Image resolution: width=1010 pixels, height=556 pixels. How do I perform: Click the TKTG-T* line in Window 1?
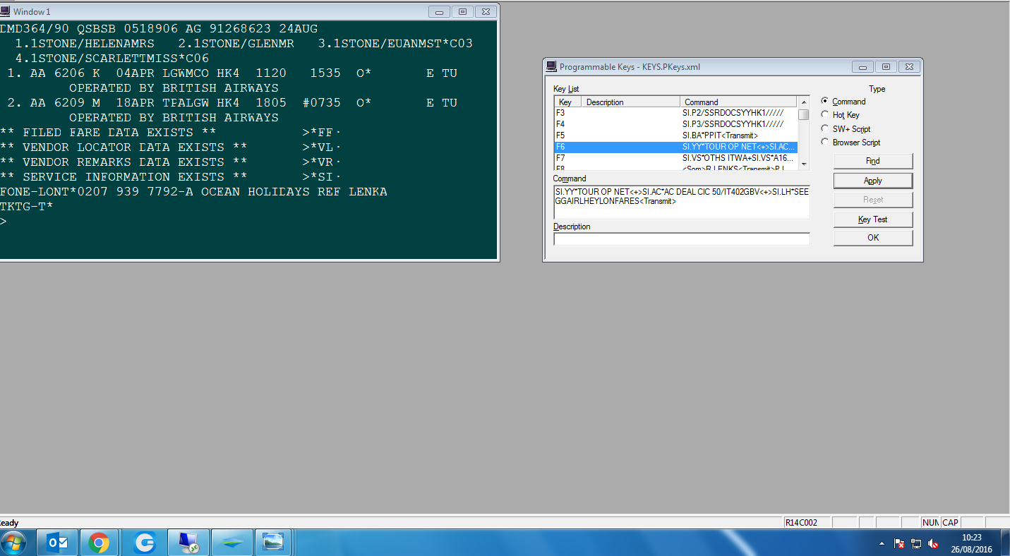point(26,207)
